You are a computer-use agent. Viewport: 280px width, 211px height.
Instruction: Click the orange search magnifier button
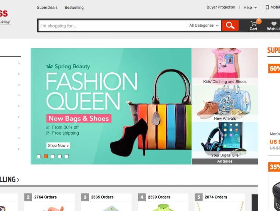230,26
